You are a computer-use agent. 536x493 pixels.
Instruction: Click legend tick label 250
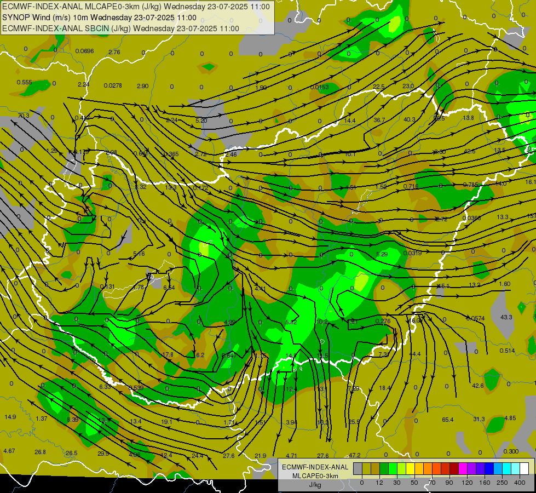coord(502,483)
